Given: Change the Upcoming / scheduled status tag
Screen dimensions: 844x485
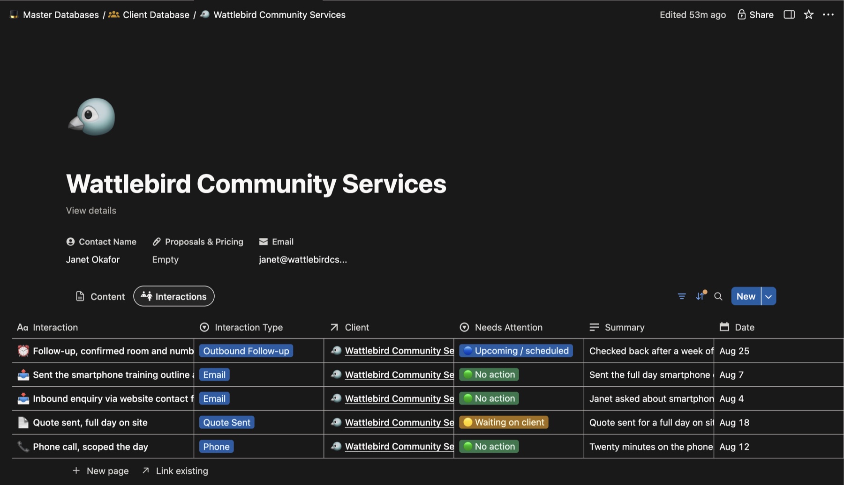Looking at the screenshot, I should (516, 351).
